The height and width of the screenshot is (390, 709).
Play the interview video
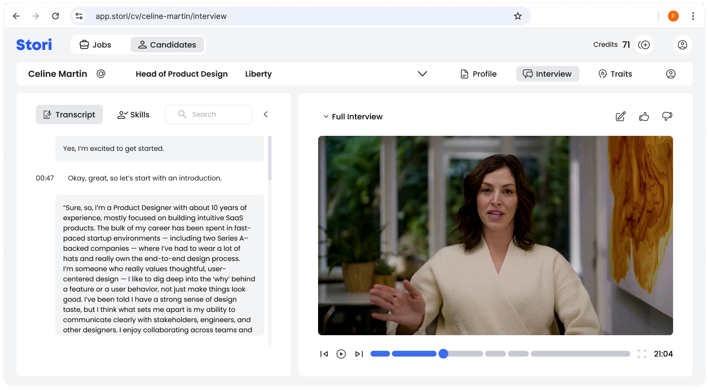pyautogui.click(x=341, y=354)
